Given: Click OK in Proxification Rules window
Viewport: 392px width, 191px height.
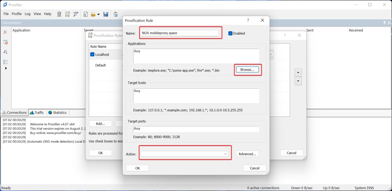Looking at the screenshot, I should coord(100,153).
